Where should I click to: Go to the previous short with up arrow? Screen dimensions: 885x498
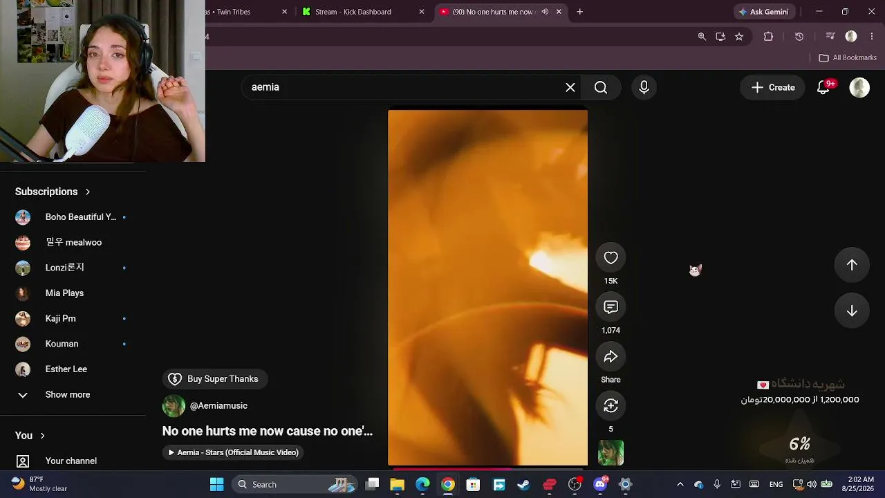pos(852,265)
